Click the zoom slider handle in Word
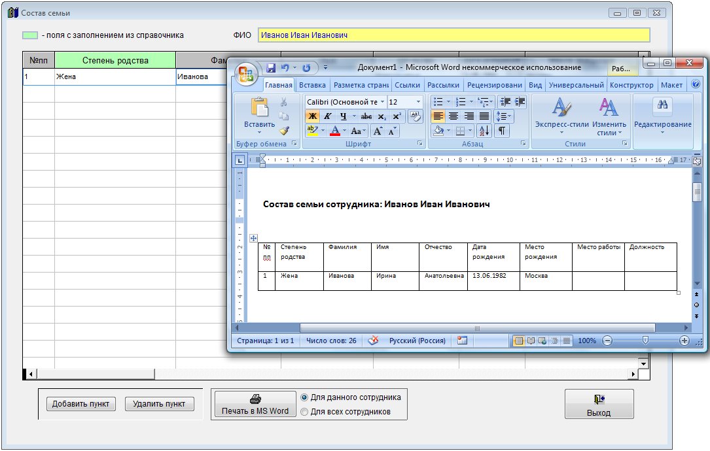The width and height of the screenshot is (710, 451). click(645, 341)
